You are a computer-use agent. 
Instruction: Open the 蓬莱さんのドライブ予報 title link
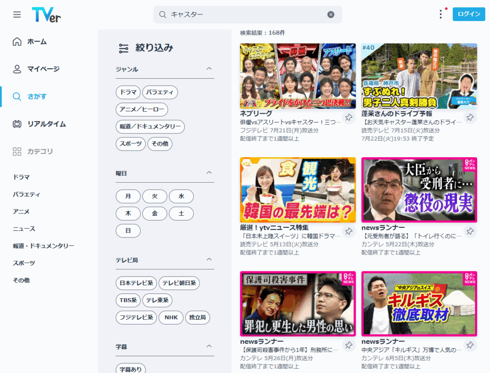pyautogui.click(x=397, y=114)
